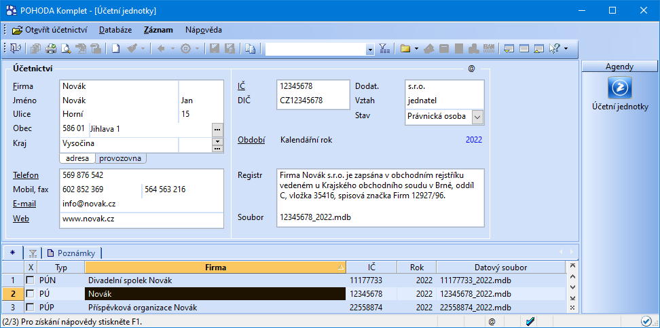The image size is (660, 328).
Task: Click the second save diskette icon
Action: [230, 48]
